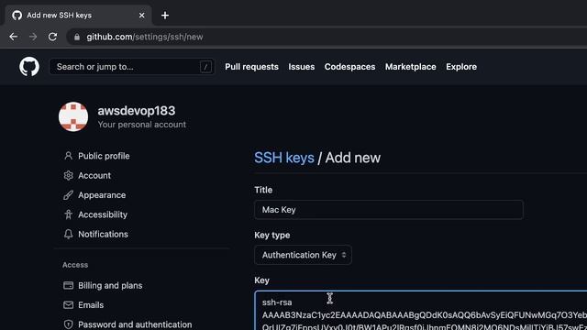Click the Access section heading
Image resolution: width=587 pixels, height=330 pixels.
75,265
